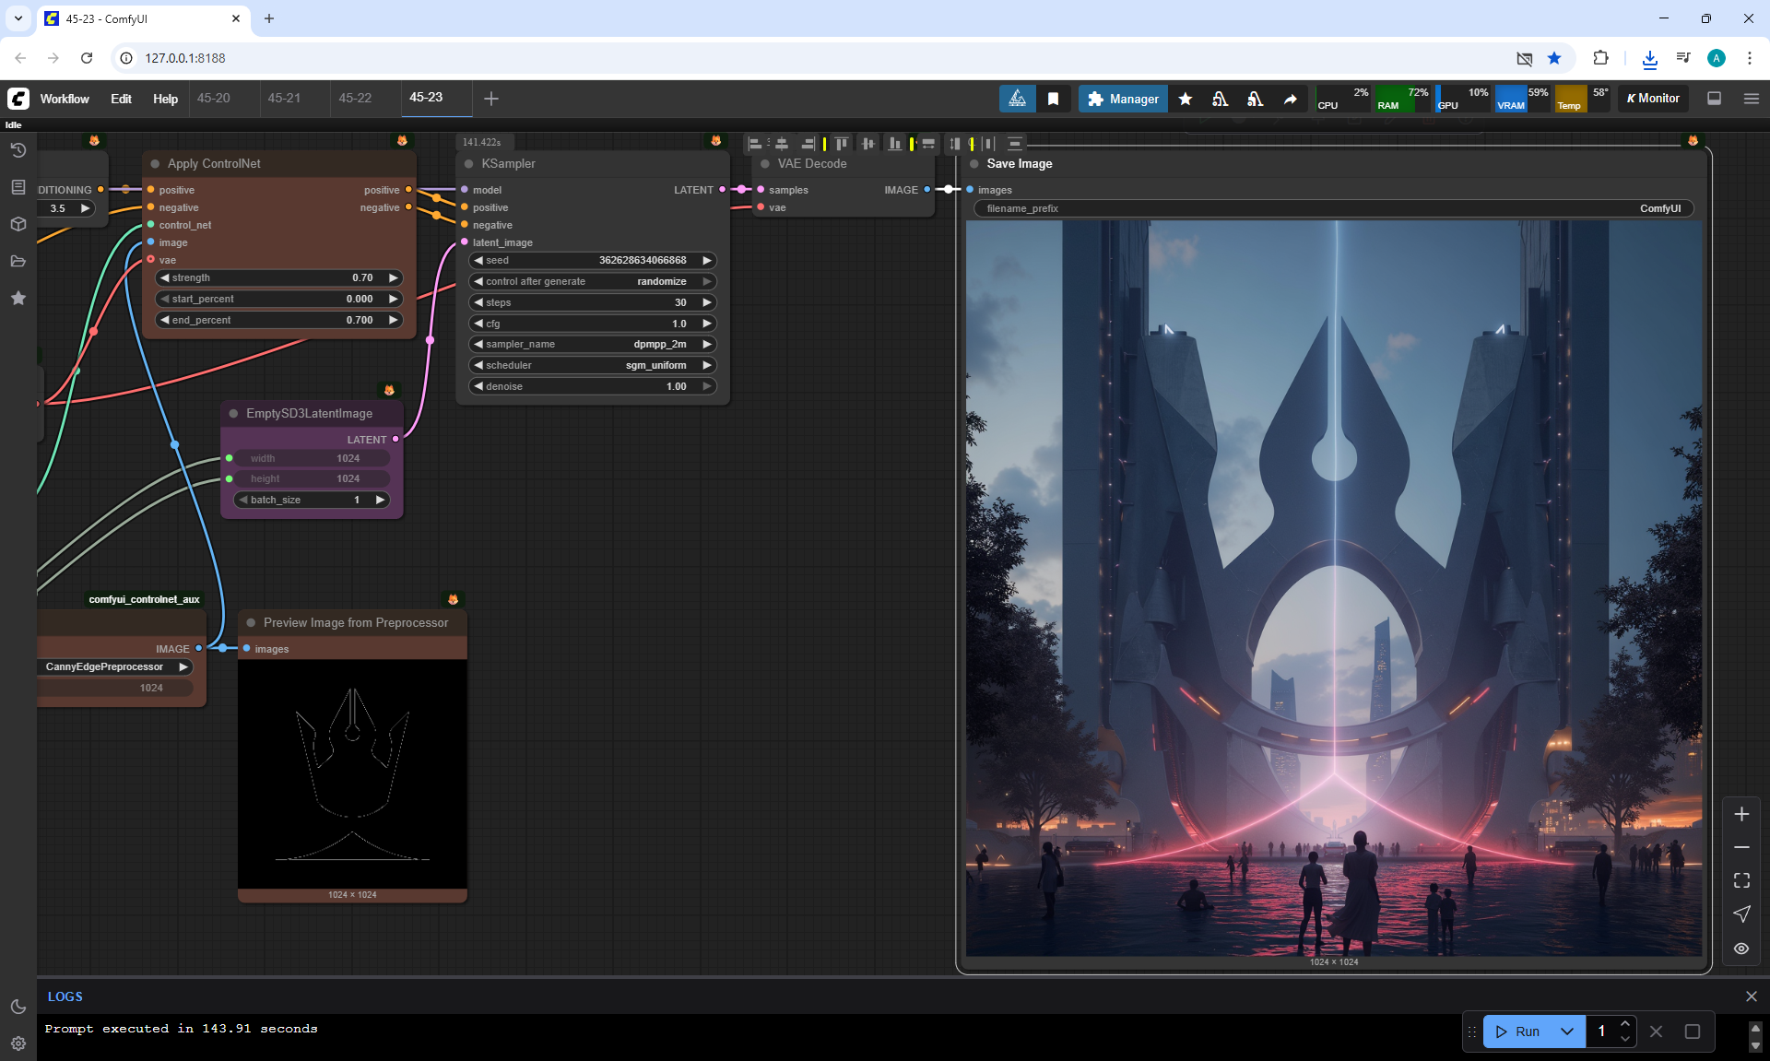Click the Manager button

[x=1123, y=99]
